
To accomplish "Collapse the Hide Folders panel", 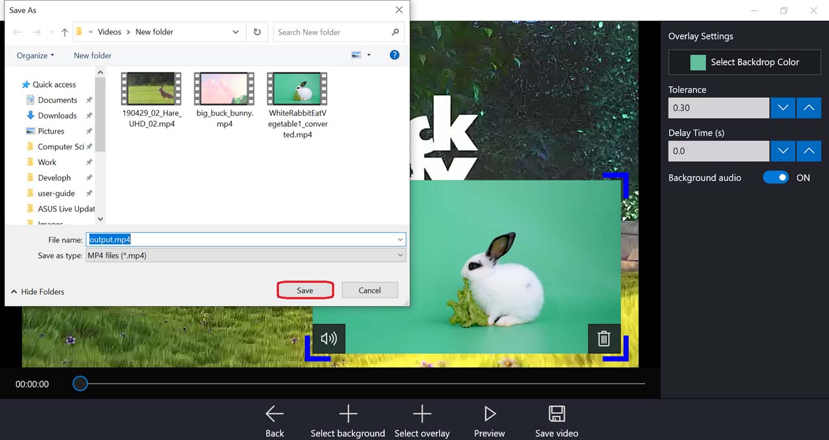I will click(38, 292).
